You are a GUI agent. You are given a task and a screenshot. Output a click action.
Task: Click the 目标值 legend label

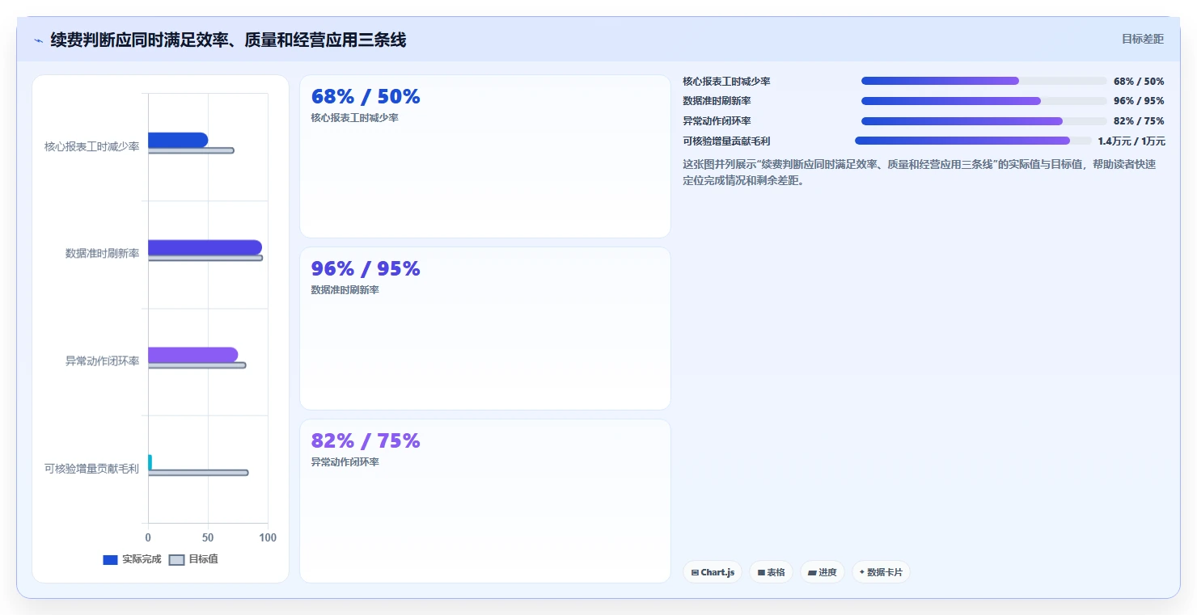tap(203, 559)
